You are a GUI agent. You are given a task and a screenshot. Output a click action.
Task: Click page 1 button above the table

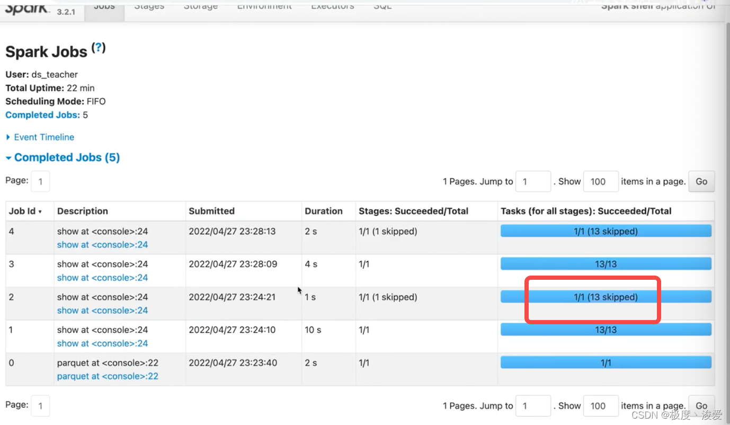click(x=40, y=181)
